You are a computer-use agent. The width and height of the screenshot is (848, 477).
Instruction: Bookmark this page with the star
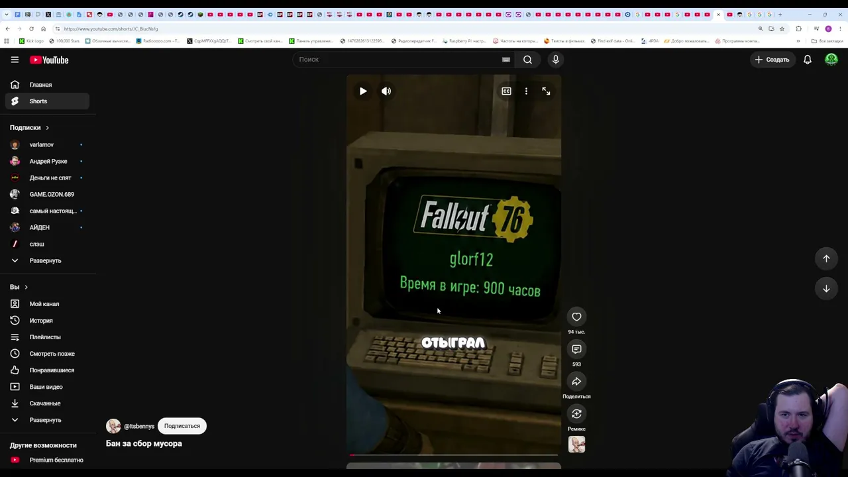(x=782, y=28)
